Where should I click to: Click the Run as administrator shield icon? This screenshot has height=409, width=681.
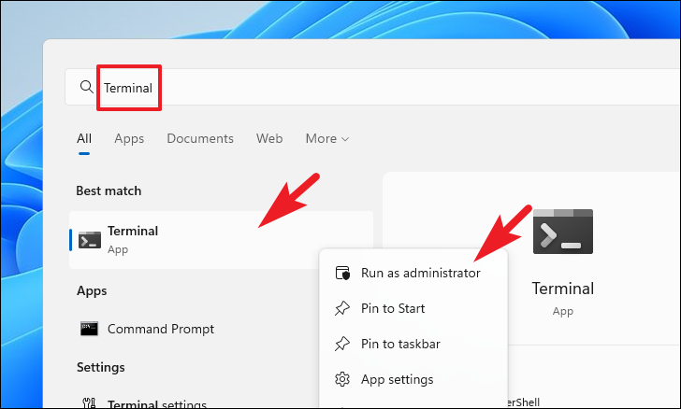pyautogui.click(x=342, y=273)
